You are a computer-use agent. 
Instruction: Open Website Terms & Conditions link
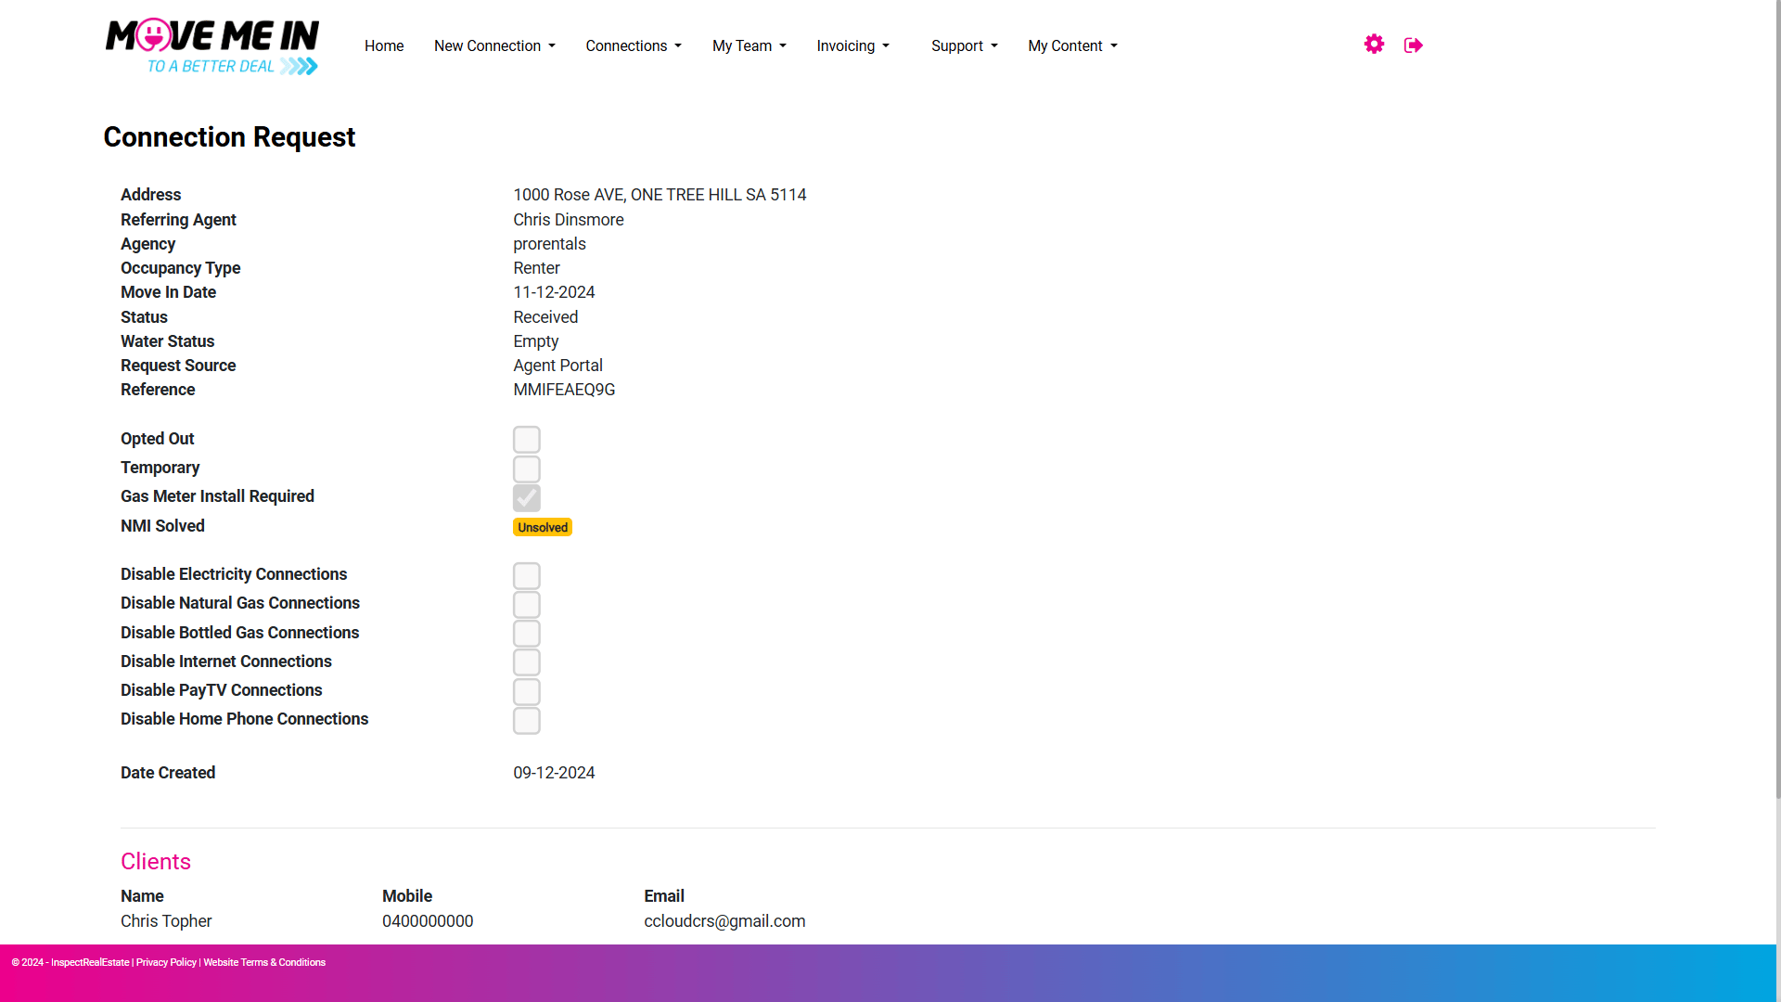pos(264,962)
